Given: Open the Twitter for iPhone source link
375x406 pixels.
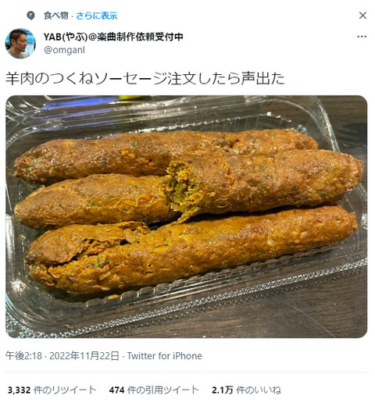Looking at the screenshot, I should click(165, 355).
